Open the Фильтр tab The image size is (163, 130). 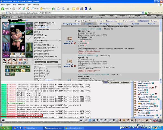151,24
